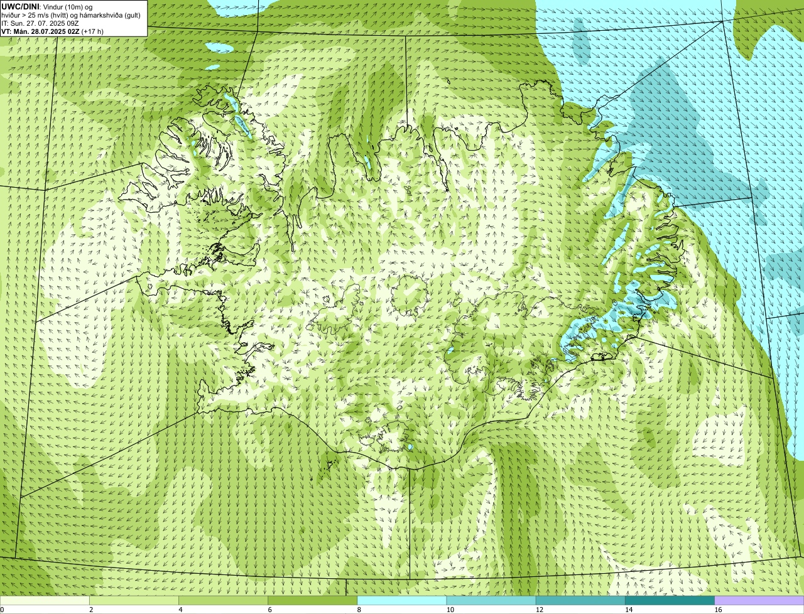Viewport: 804px width, 614px height.
Task: Click the light green 2–4 m/s legend swatch
Action: 134,601
